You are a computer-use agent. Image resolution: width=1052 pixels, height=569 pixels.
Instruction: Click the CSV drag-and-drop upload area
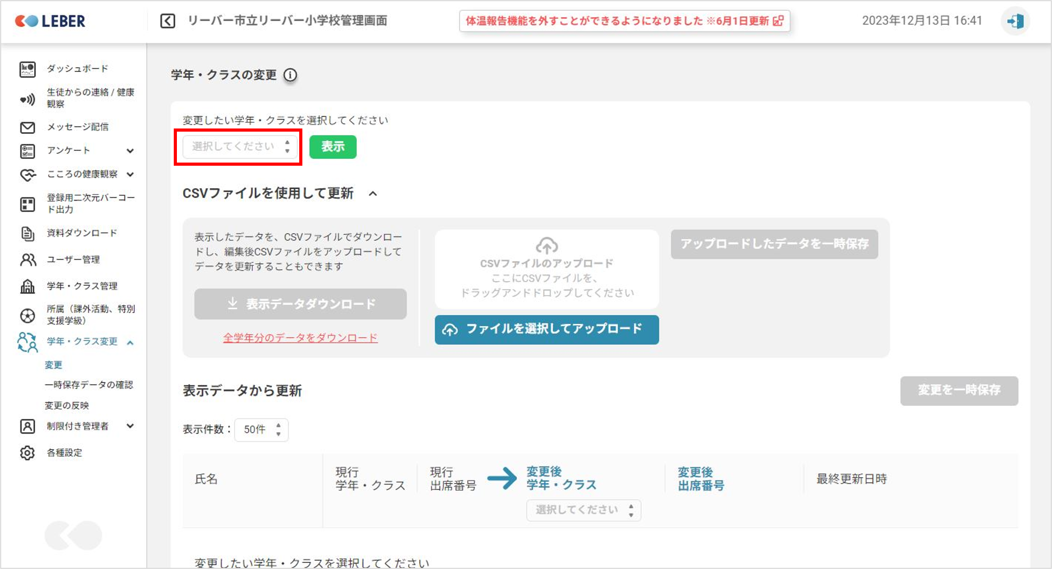coord(546,269)
